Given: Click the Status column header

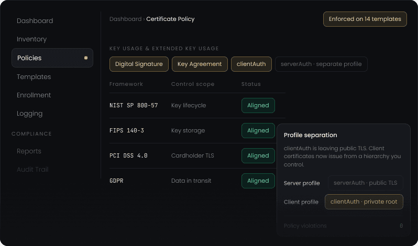Looking at the screenshot, I should tap(251, 84).
